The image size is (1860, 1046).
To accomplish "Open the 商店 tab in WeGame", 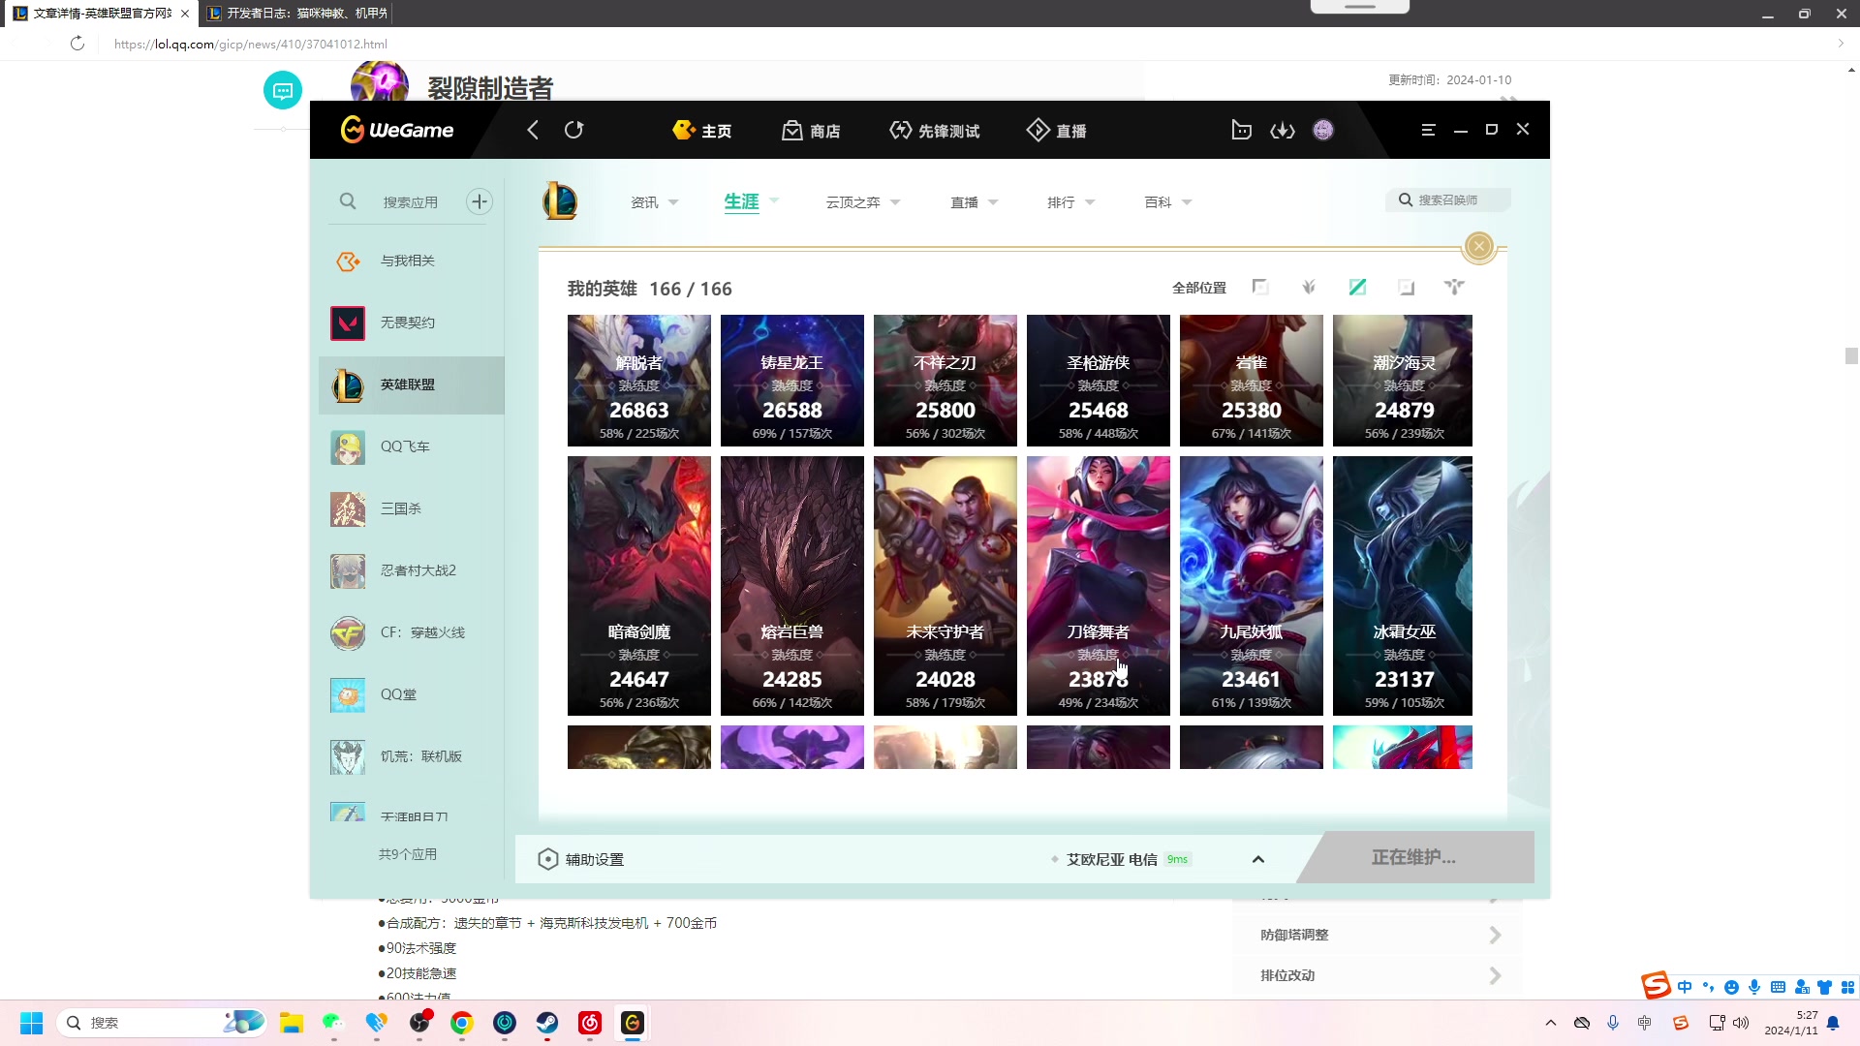I will [811, 131].
